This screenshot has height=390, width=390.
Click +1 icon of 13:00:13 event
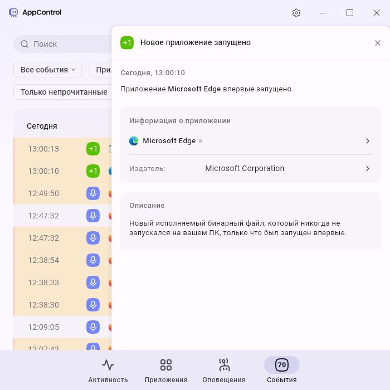pyautogui.click(x=93, y=149)
